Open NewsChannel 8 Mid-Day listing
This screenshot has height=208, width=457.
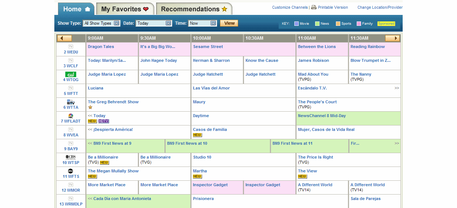click(322, 116)
